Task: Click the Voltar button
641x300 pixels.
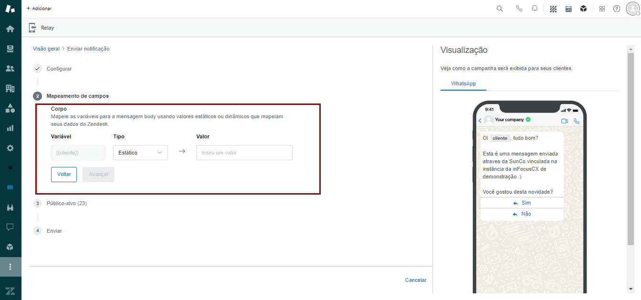Action: click(x=64, y=175)
